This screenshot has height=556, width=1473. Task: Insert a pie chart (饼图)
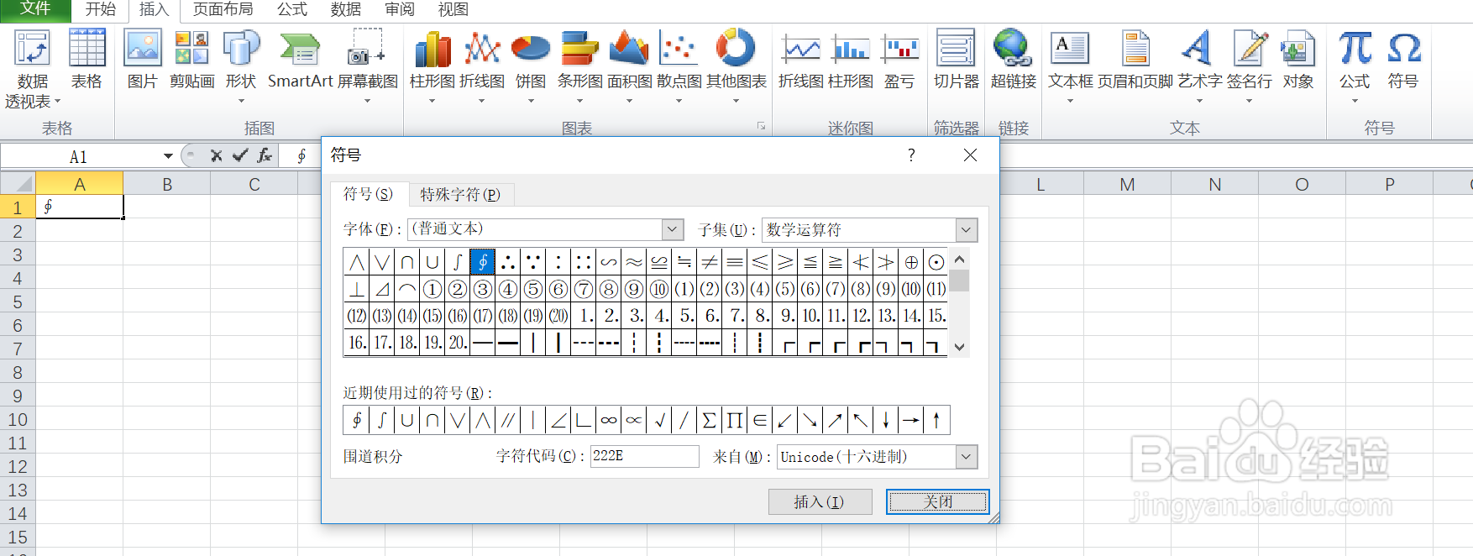tap(531, 67)
